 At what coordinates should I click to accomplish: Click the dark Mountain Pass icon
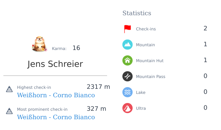[128, 76]
